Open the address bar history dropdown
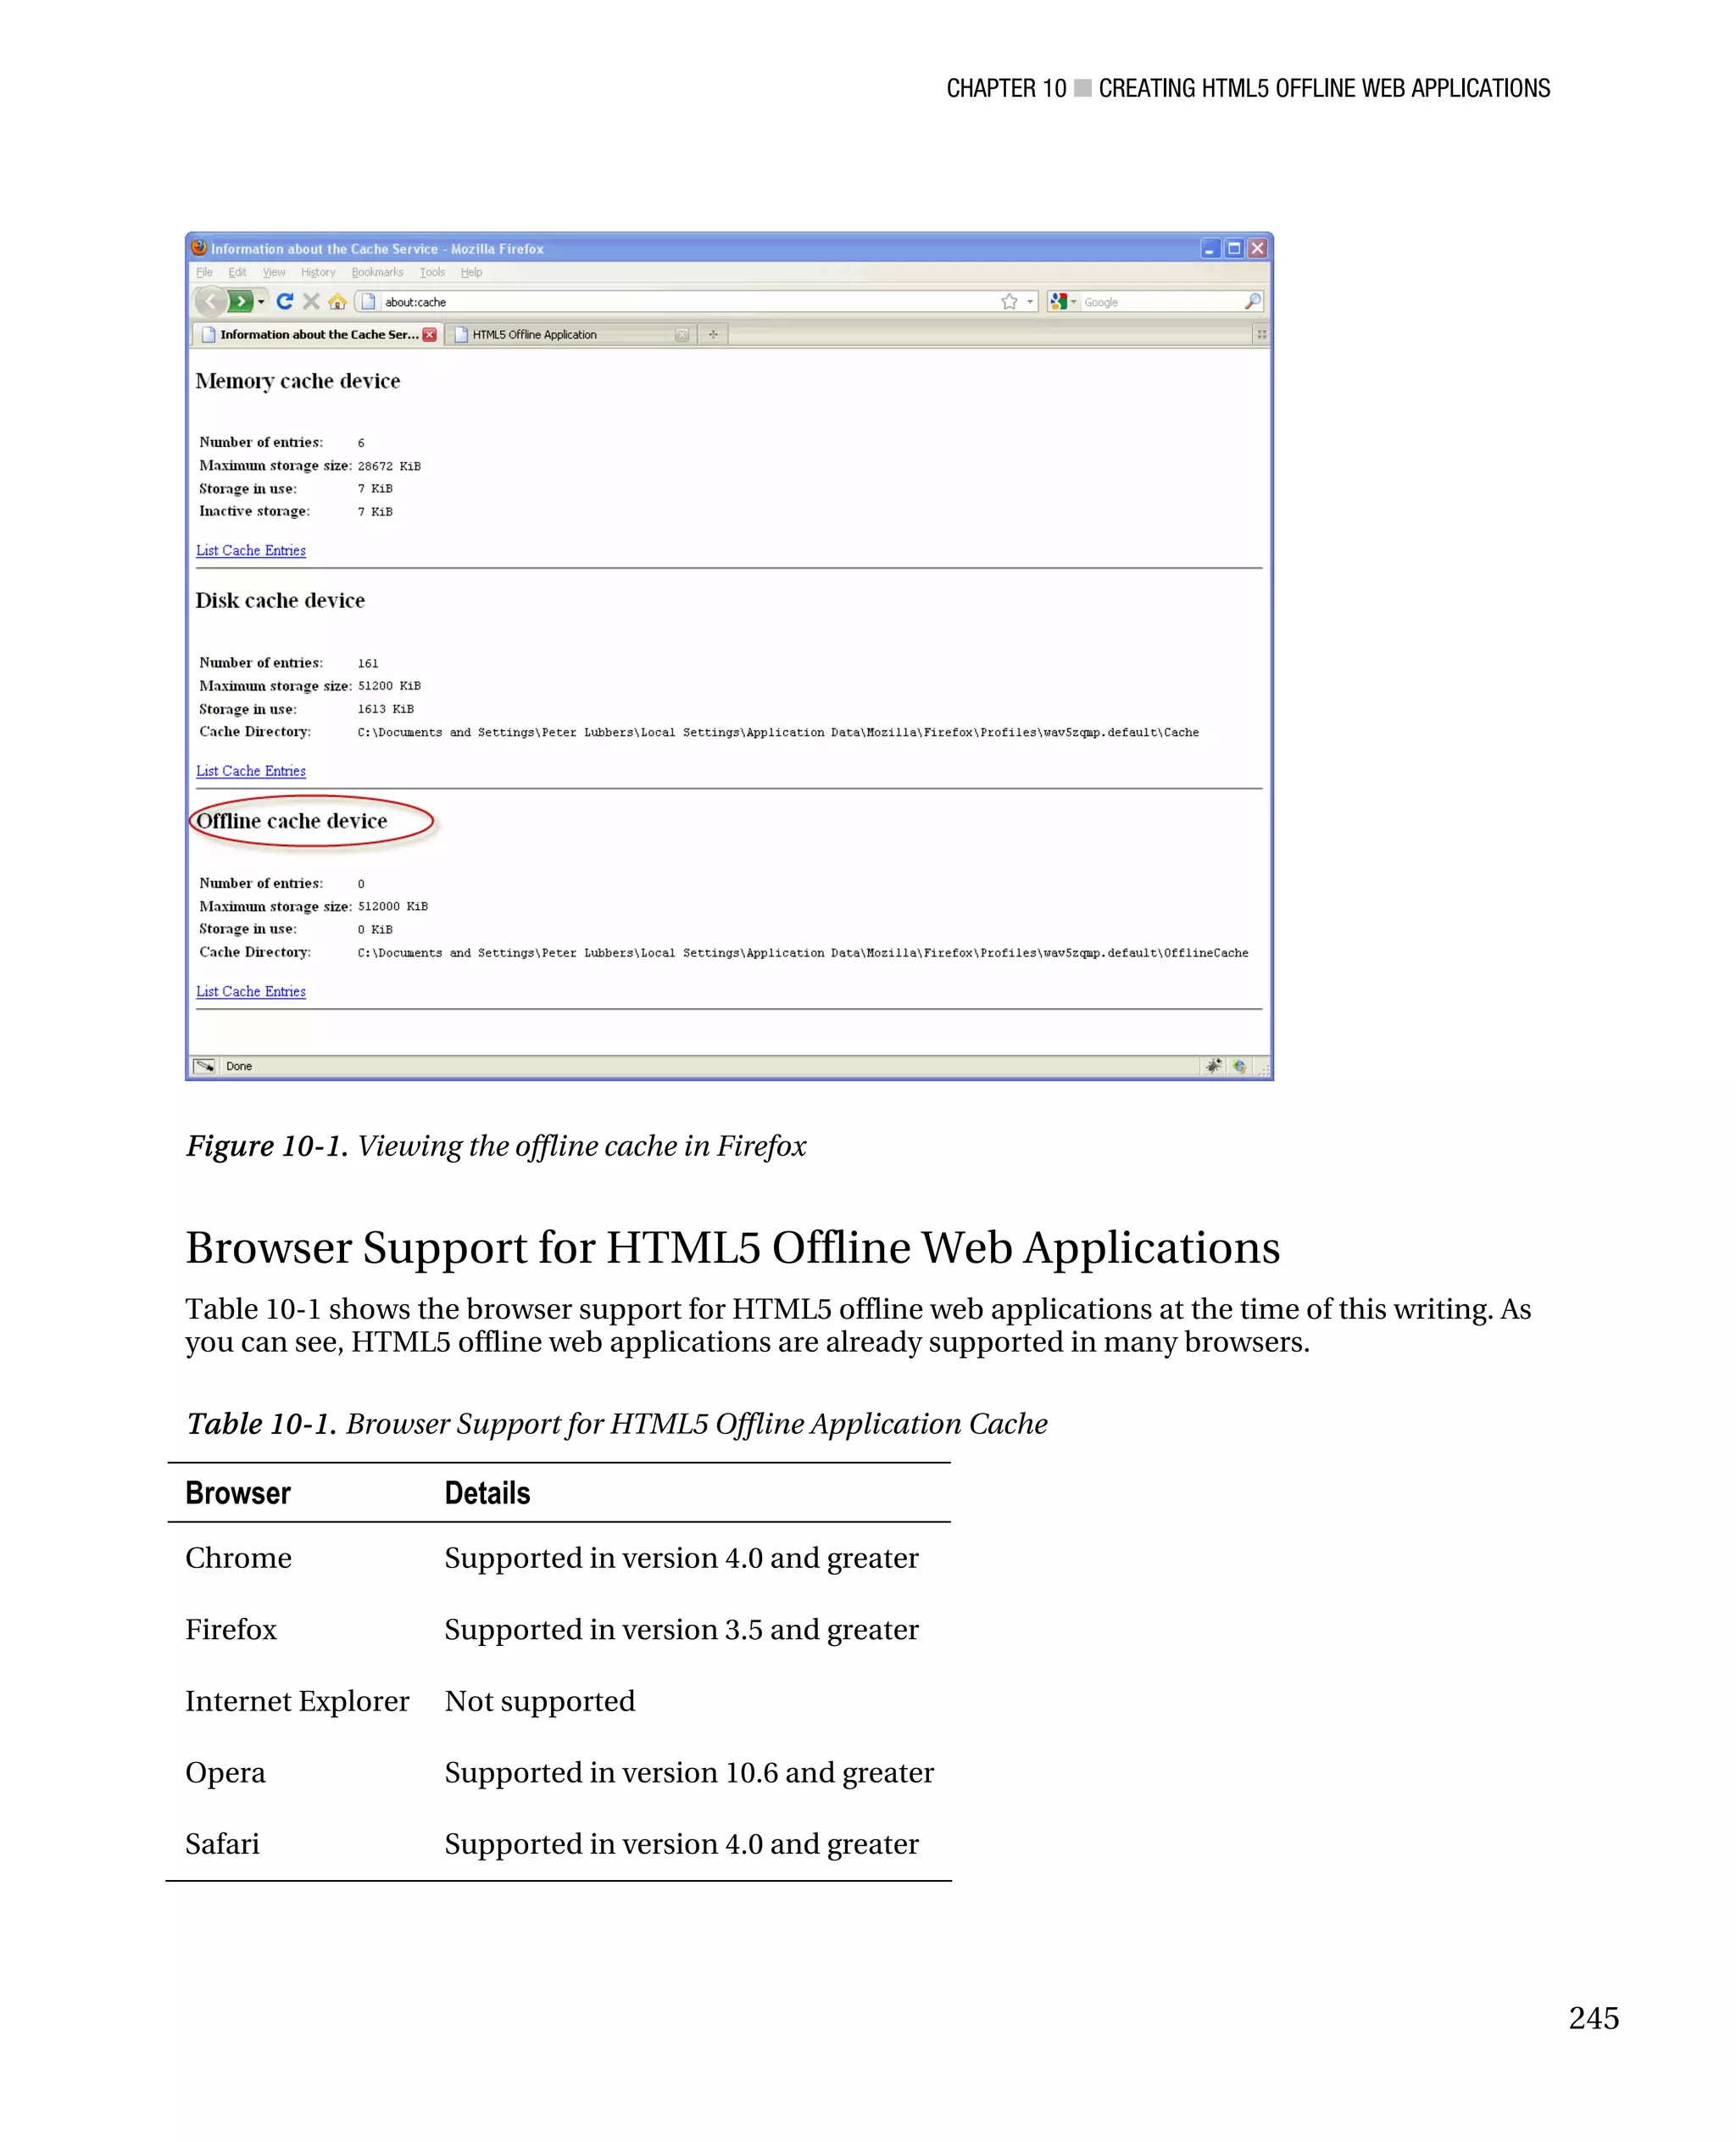The image size is (1736, 2142). pyautogui.click(x=1030, y=302)
